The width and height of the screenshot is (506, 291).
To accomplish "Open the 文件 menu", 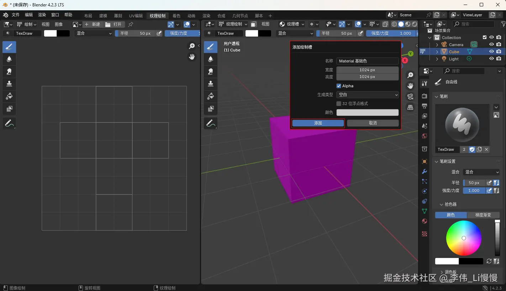I will coord(16,15).
